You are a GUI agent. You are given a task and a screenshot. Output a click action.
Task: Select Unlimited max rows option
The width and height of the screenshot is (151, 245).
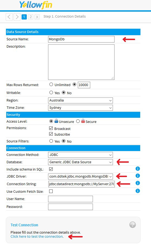pyautogui.click(x=51, y=84)
